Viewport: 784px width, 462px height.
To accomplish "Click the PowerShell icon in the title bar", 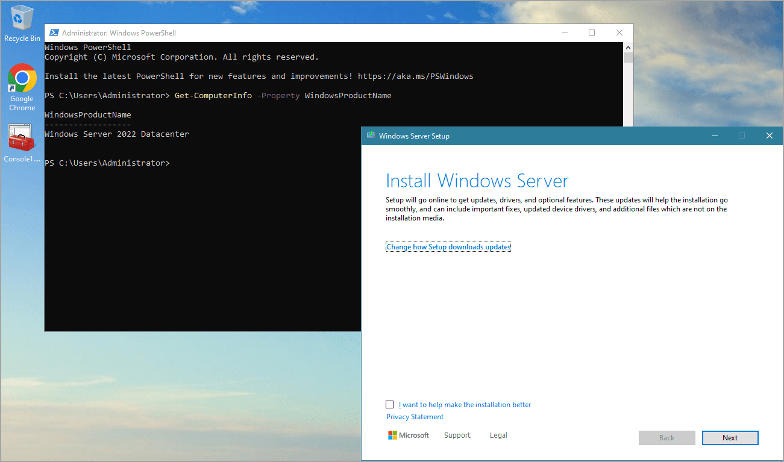I will (54, 33).
